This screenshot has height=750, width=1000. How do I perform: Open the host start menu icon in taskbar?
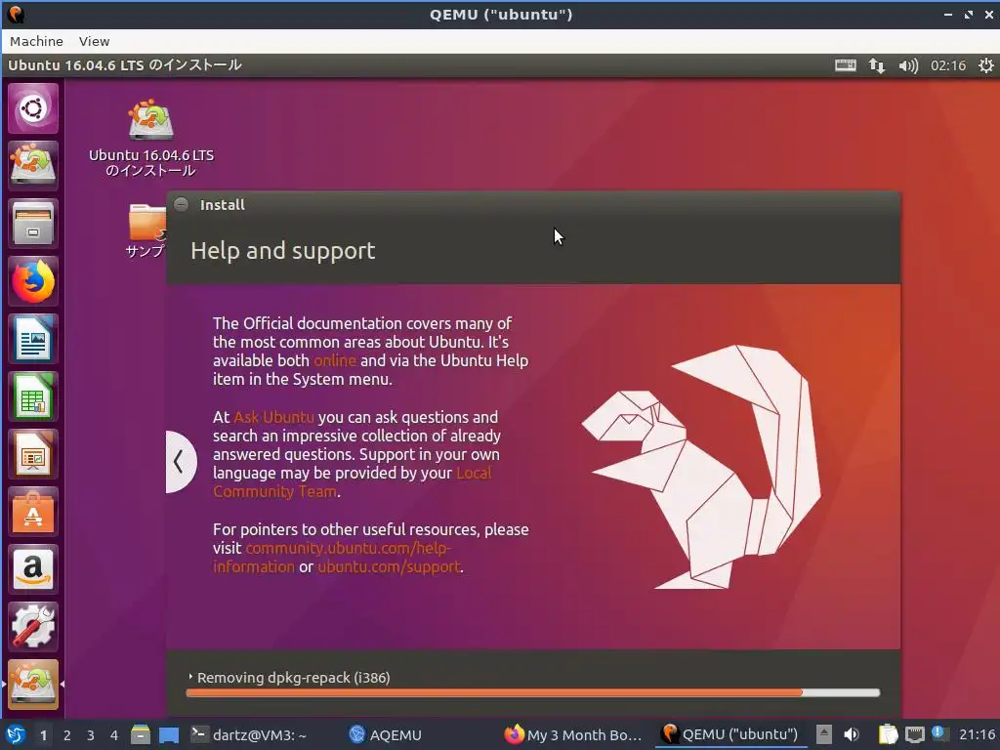(15, 734)
